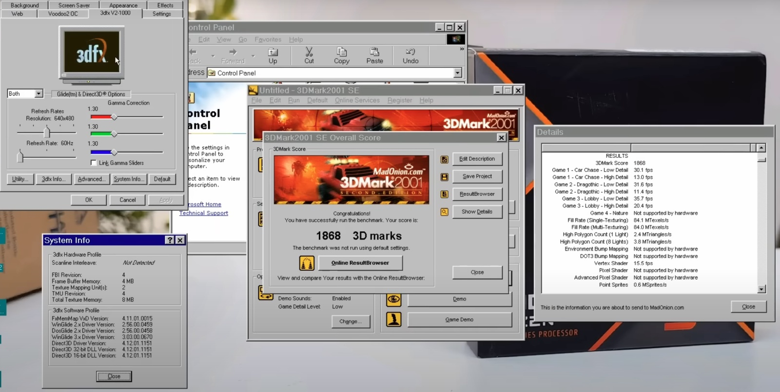This screenshot has width=780, height=392.
Task: Enable the Link Gamma Sliders checkbox
Action: (x=94, y=163)
